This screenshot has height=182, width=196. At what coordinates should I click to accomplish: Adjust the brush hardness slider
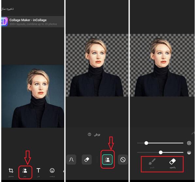160,152
